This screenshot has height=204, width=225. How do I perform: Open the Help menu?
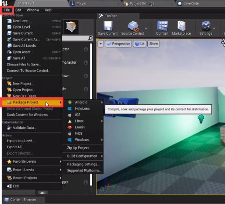tap(48, 10)
